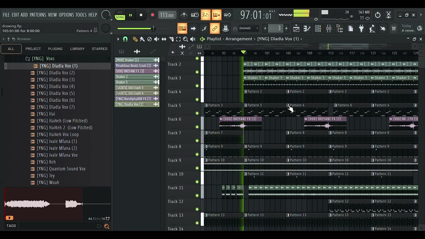The image size is (425, 239).
Task: Switch to the STARRED browser tab
Action: [100, 49]
